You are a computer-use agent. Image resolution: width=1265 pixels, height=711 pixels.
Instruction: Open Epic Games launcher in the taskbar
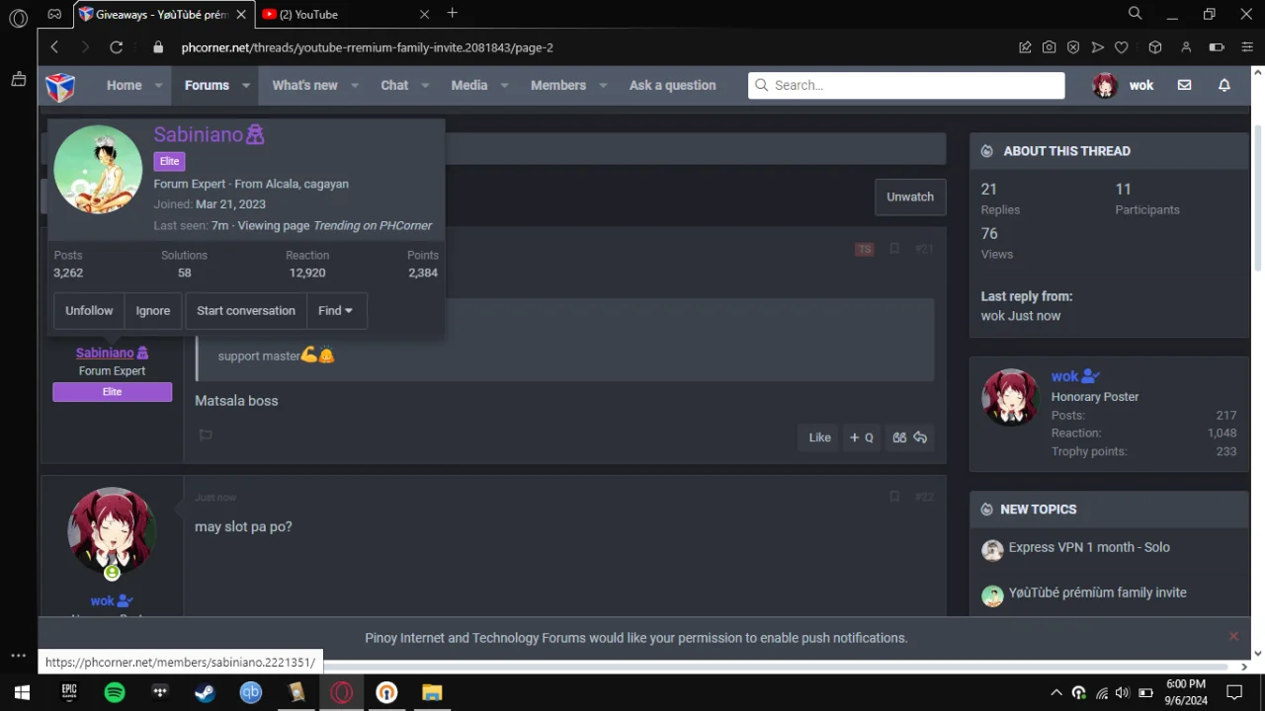click(69, 692)
